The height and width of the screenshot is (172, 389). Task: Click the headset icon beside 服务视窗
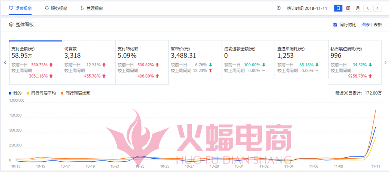point(46,8)
